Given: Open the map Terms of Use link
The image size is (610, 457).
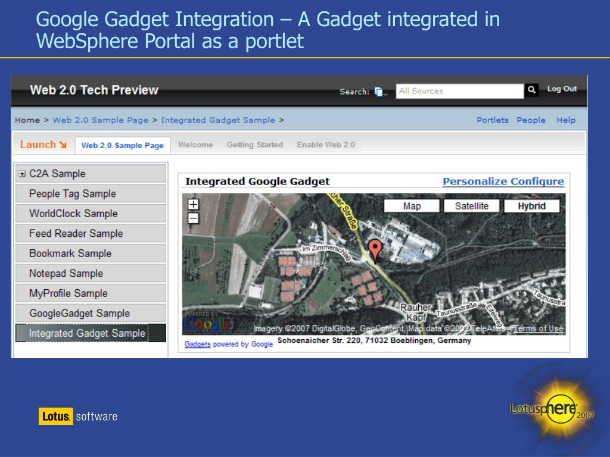Looking at the screenshot, I should (x=539, y=328).
